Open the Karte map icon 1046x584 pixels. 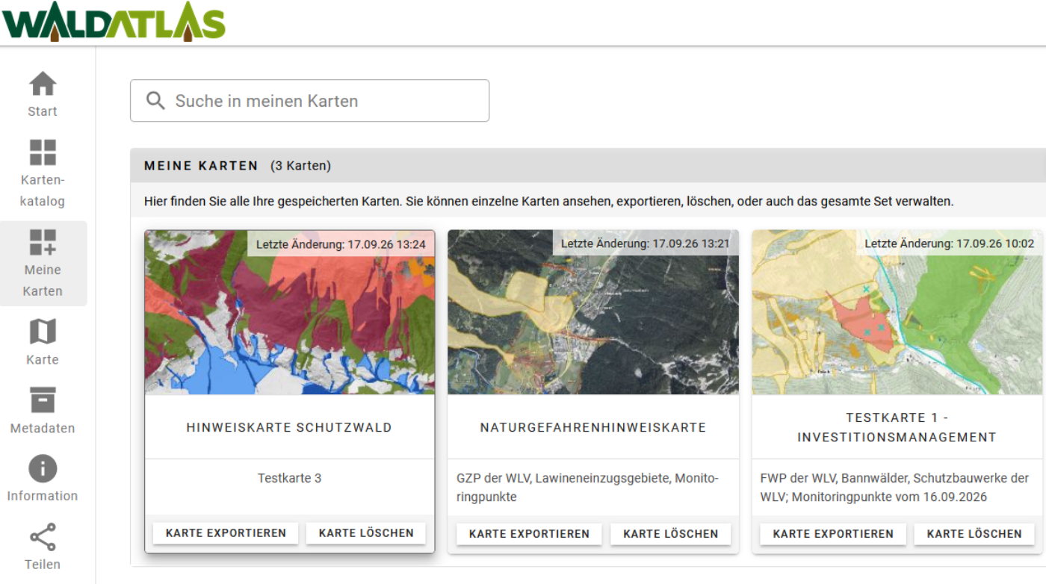pyautogui.click(x=43, y=332)
